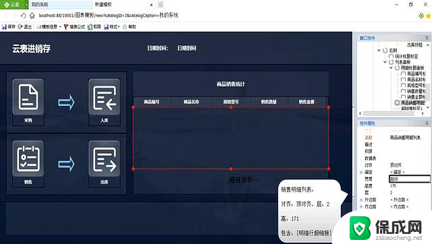Image resolution: width=432 pixels, height=244 pixels.
Task: Toggle checkbox beside 列表面板 tree node
Action: point(391,62)
